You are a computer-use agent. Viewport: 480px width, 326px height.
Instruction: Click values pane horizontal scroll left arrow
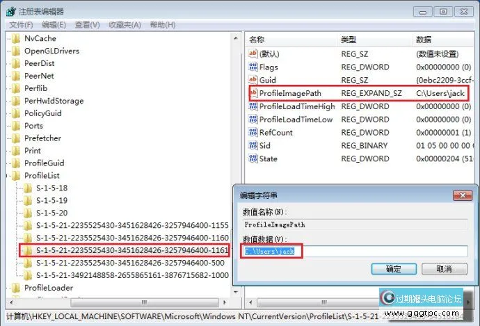pyautogui.click(x=250, y=302)
